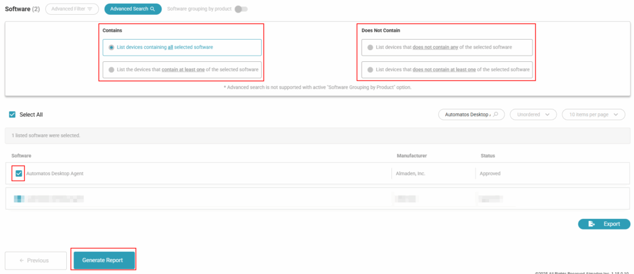Click the Status column header
Viewport: 634px width, 274px height.
tap(487, 155)
